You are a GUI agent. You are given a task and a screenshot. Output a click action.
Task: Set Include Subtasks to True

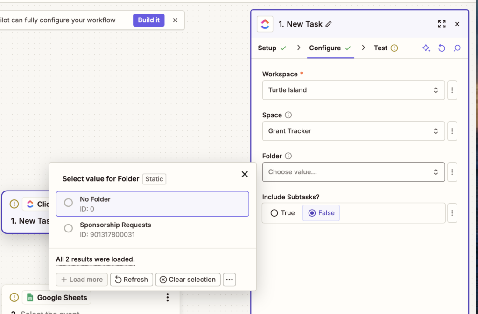tap(282, 213)
